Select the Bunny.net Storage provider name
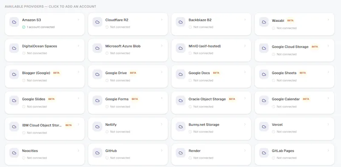The width and height of the screenshot is (341, 167). (204, 124)
